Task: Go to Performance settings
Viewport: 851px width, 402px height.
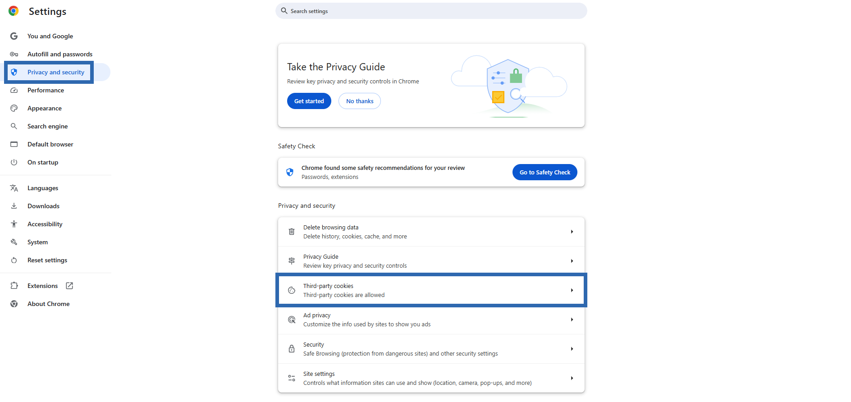Action: [46, 90]
